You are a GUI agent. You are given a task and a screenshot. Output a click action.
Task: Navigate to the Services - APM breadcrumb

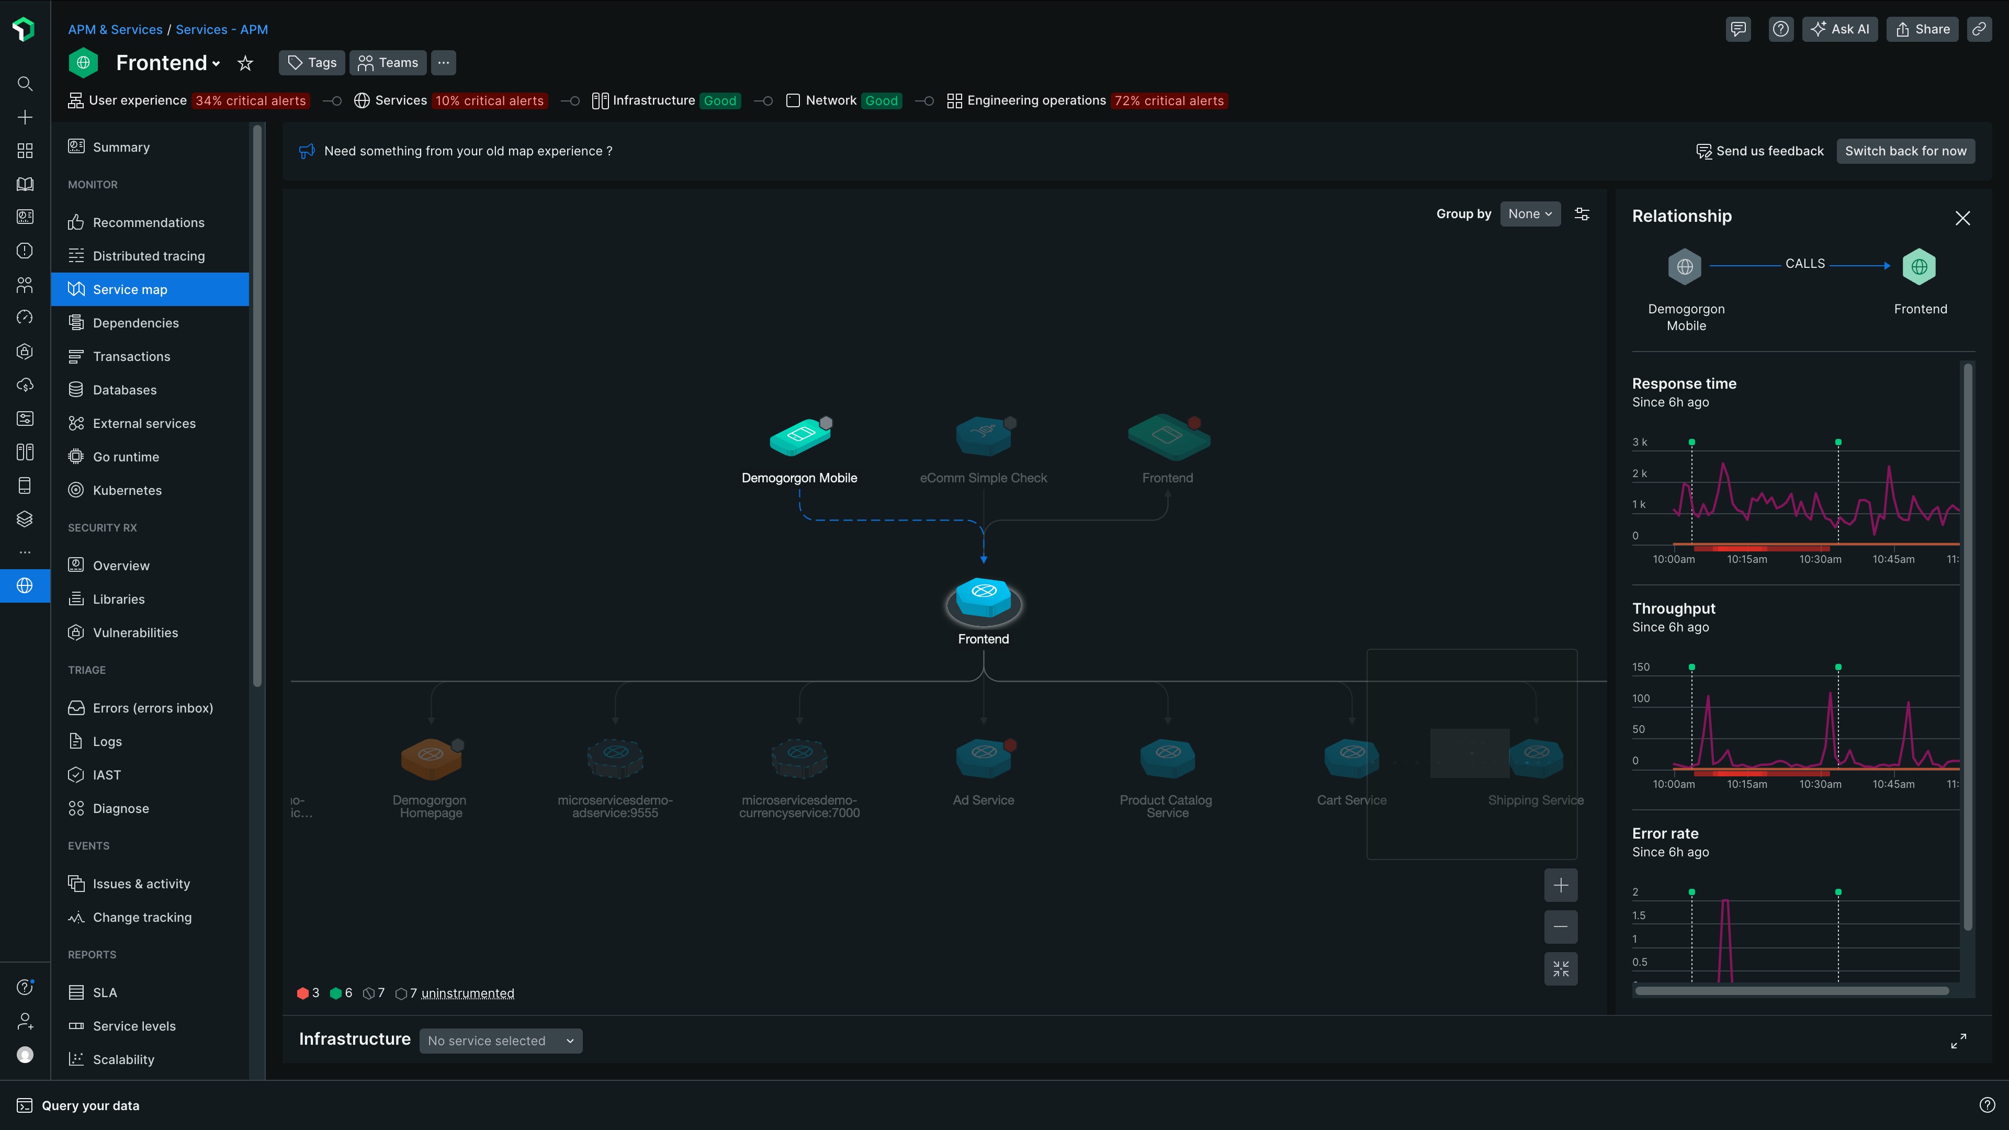[221, 29]
